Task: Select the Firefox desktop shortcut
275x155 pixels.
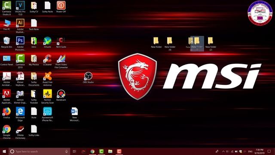Action: [x=7, y=112]
